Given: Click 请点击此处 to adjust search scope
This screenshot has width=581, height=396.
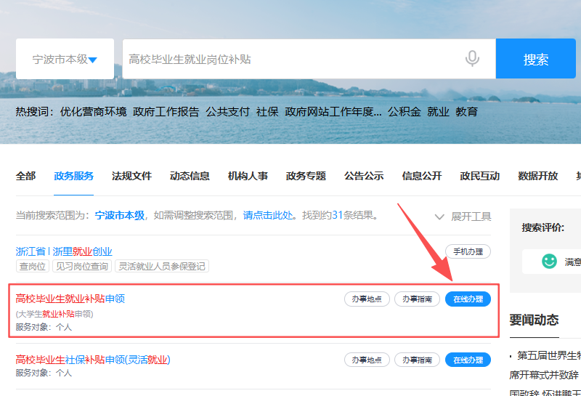Looking at the screenshot, I should [x=268, y=215].
